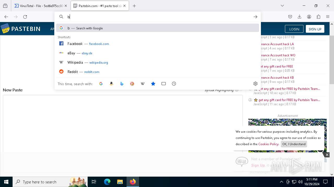Reload the current page
Image resolution: width=334 pixels, height=187 pixels.
coord(25,17)
